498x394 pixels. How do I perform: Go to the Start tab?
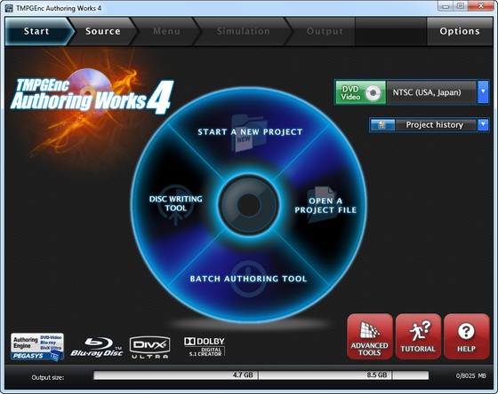pos(36,31)
